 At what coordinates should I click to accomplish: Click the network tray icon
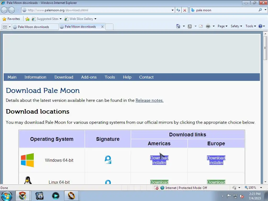(x=235, y=196)
